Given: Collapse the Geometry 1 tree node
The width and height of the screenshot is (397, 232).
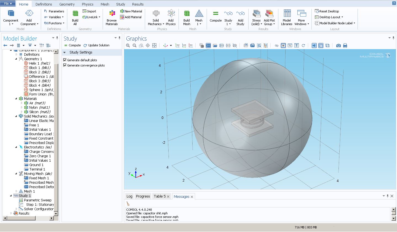Looking at the screenshot, I should click(x=16, y=59).
